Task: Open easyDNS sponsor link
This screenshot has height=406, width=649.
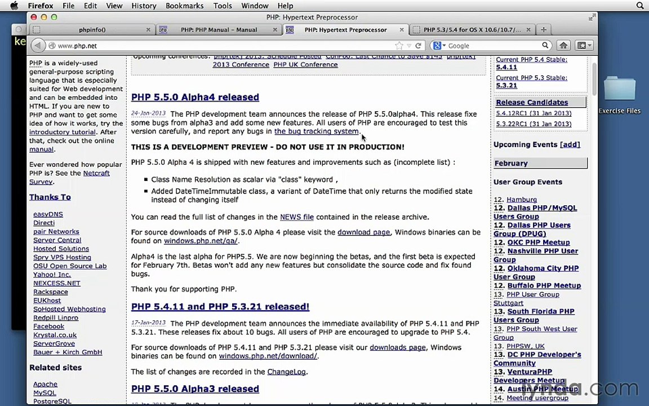Action: pyautogui.click(x=48, y=214)
